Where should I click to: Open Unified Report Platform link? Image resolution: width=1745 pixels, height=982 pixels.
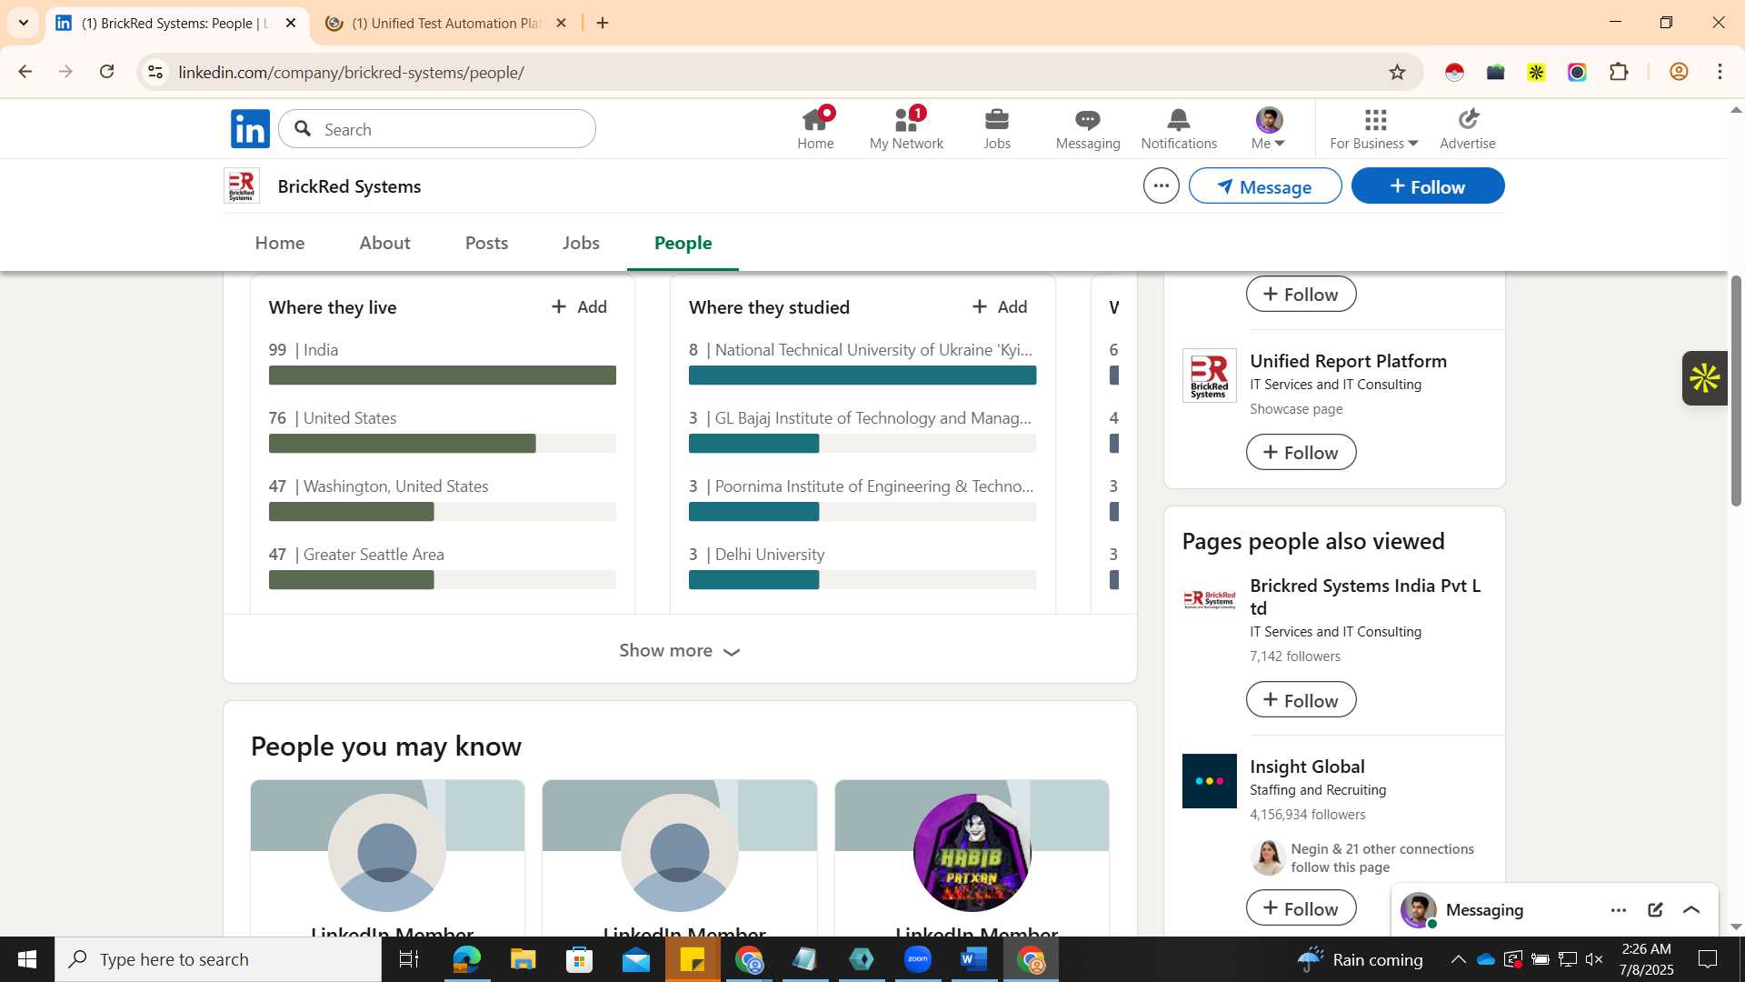[x=1348, y=361]
